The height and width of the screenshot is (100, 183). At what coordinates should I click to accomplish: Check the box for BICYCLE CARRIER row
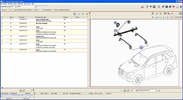[x=2, y=23]
